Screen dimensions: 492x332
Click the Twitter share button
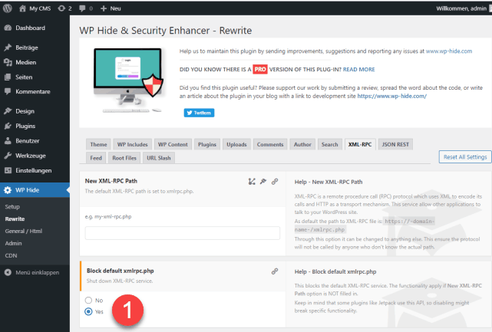[x=199, y=113]
